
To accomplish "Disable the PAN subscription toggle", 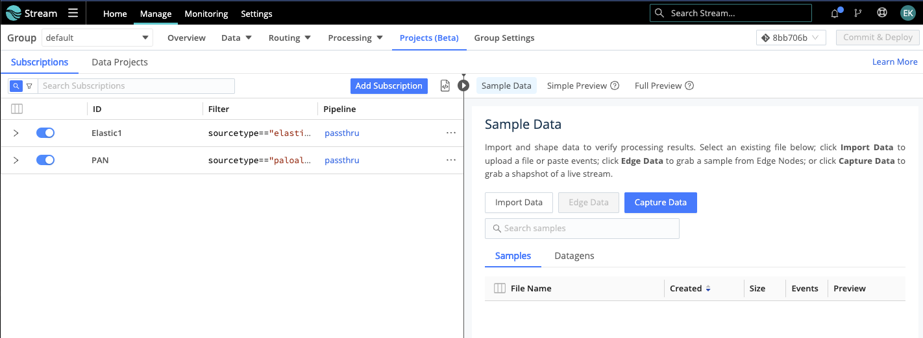I will pyautogui.click(x=45, y=160).
